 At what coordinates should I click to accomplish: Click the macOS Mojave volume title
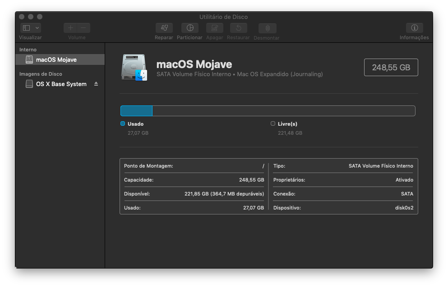pyautogui.click(x=194, y=64)
